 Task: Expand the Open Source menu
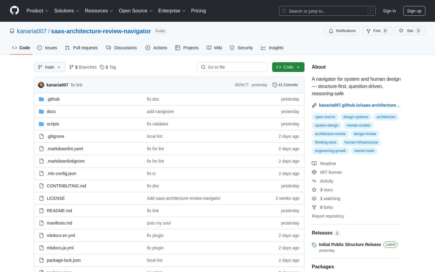tap(136, 11)
